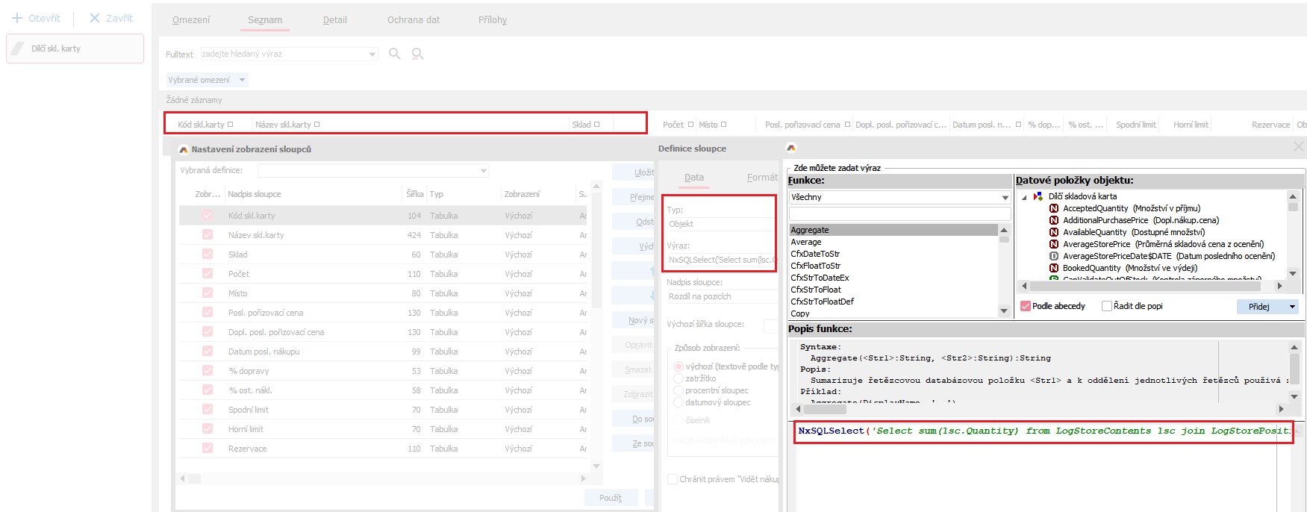Open the Přílohy tab

point(493,20)
